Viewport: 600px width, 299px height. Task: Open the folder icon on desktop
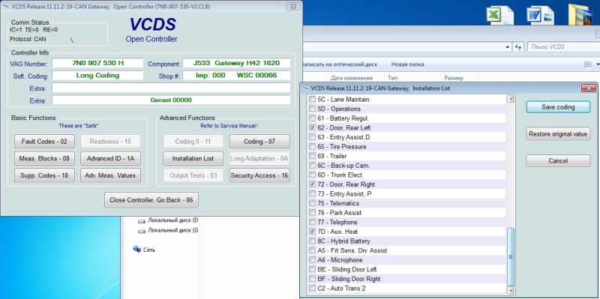[580, 15]
